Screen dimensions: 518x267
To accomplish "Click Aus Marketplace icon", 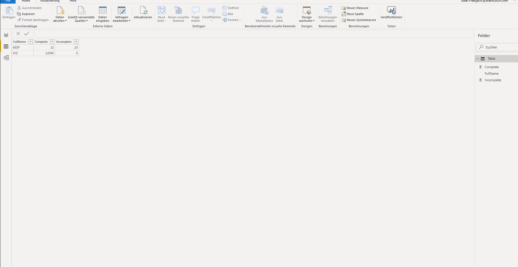I will point(264,10).
